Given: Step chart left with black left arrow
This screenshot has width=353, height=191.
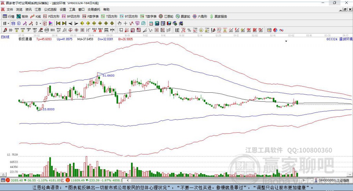Looking at the screenshot, I should pyautogui.click(x=70, y=23).
